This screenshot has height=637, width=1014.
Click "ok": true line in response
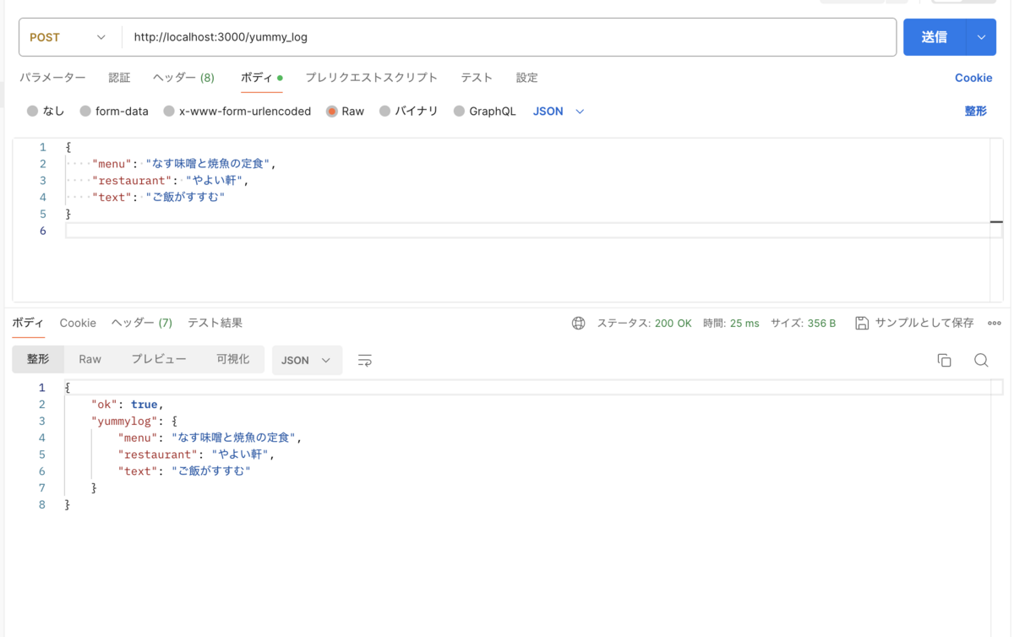pyautogui.click(x=128, y=405)
